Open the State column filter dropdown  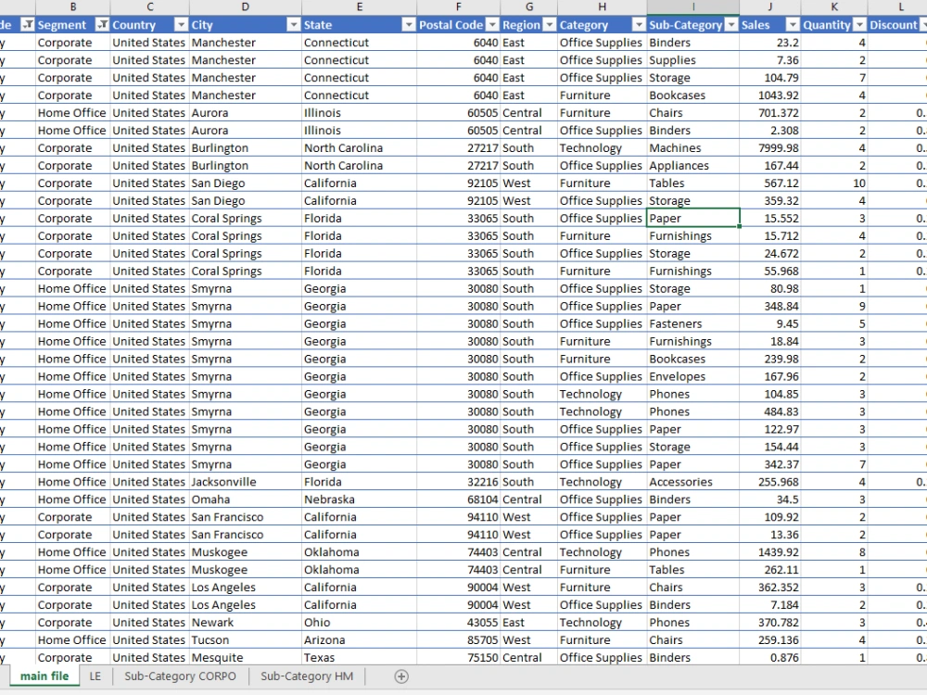tap(409, 25)
